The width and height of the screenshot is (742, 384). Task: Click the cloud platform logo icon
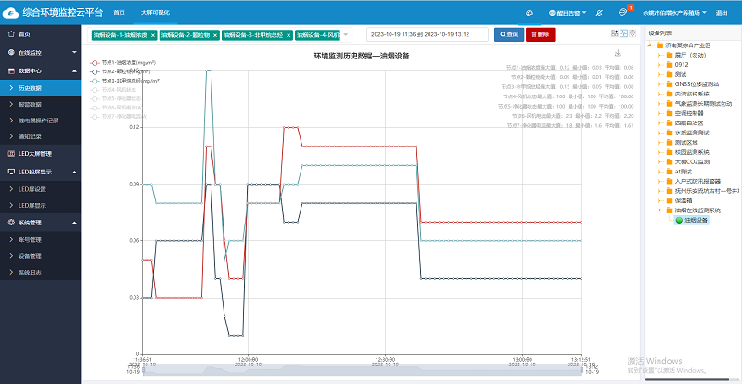point(10,13)
